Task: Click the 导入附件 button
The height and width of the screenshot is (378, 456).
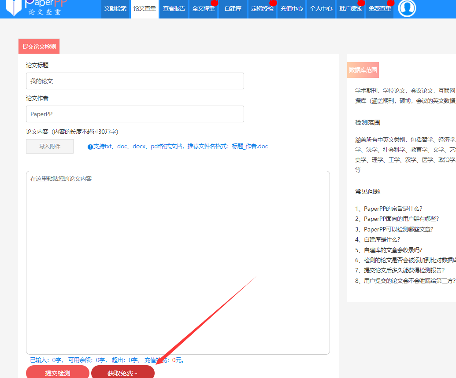Action: coord(50,147)
